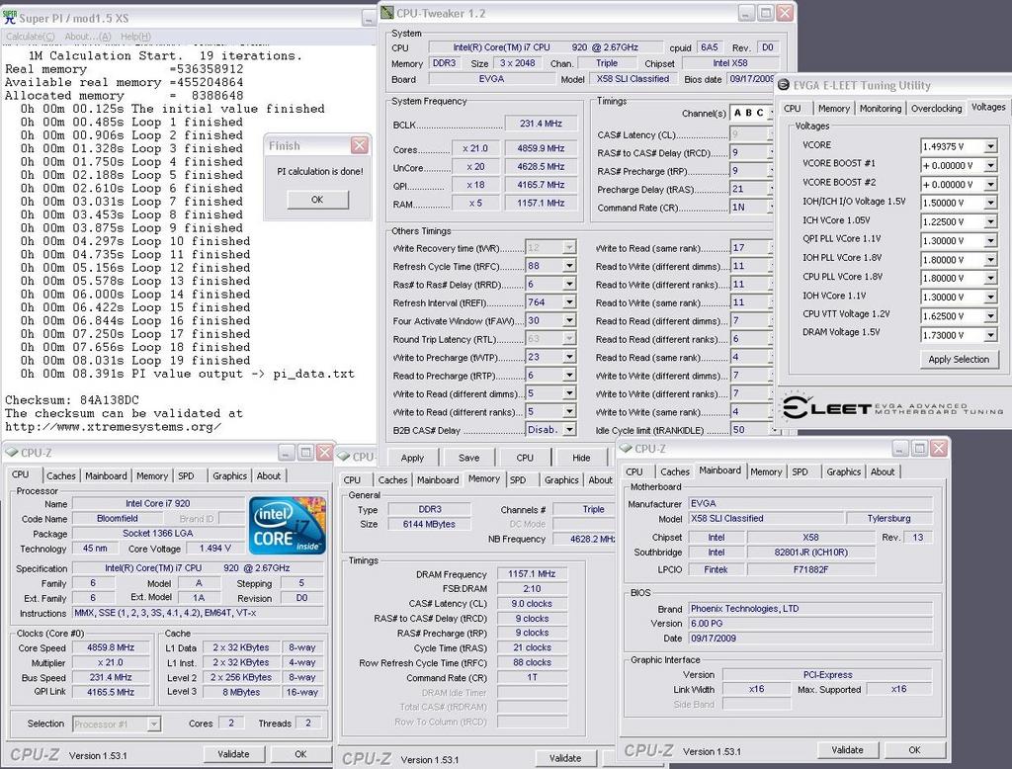Open IOH/ICH I/O Voltage dropdown
The height and width of the screenshot is (769, 1012).
[x=990, y=203]
